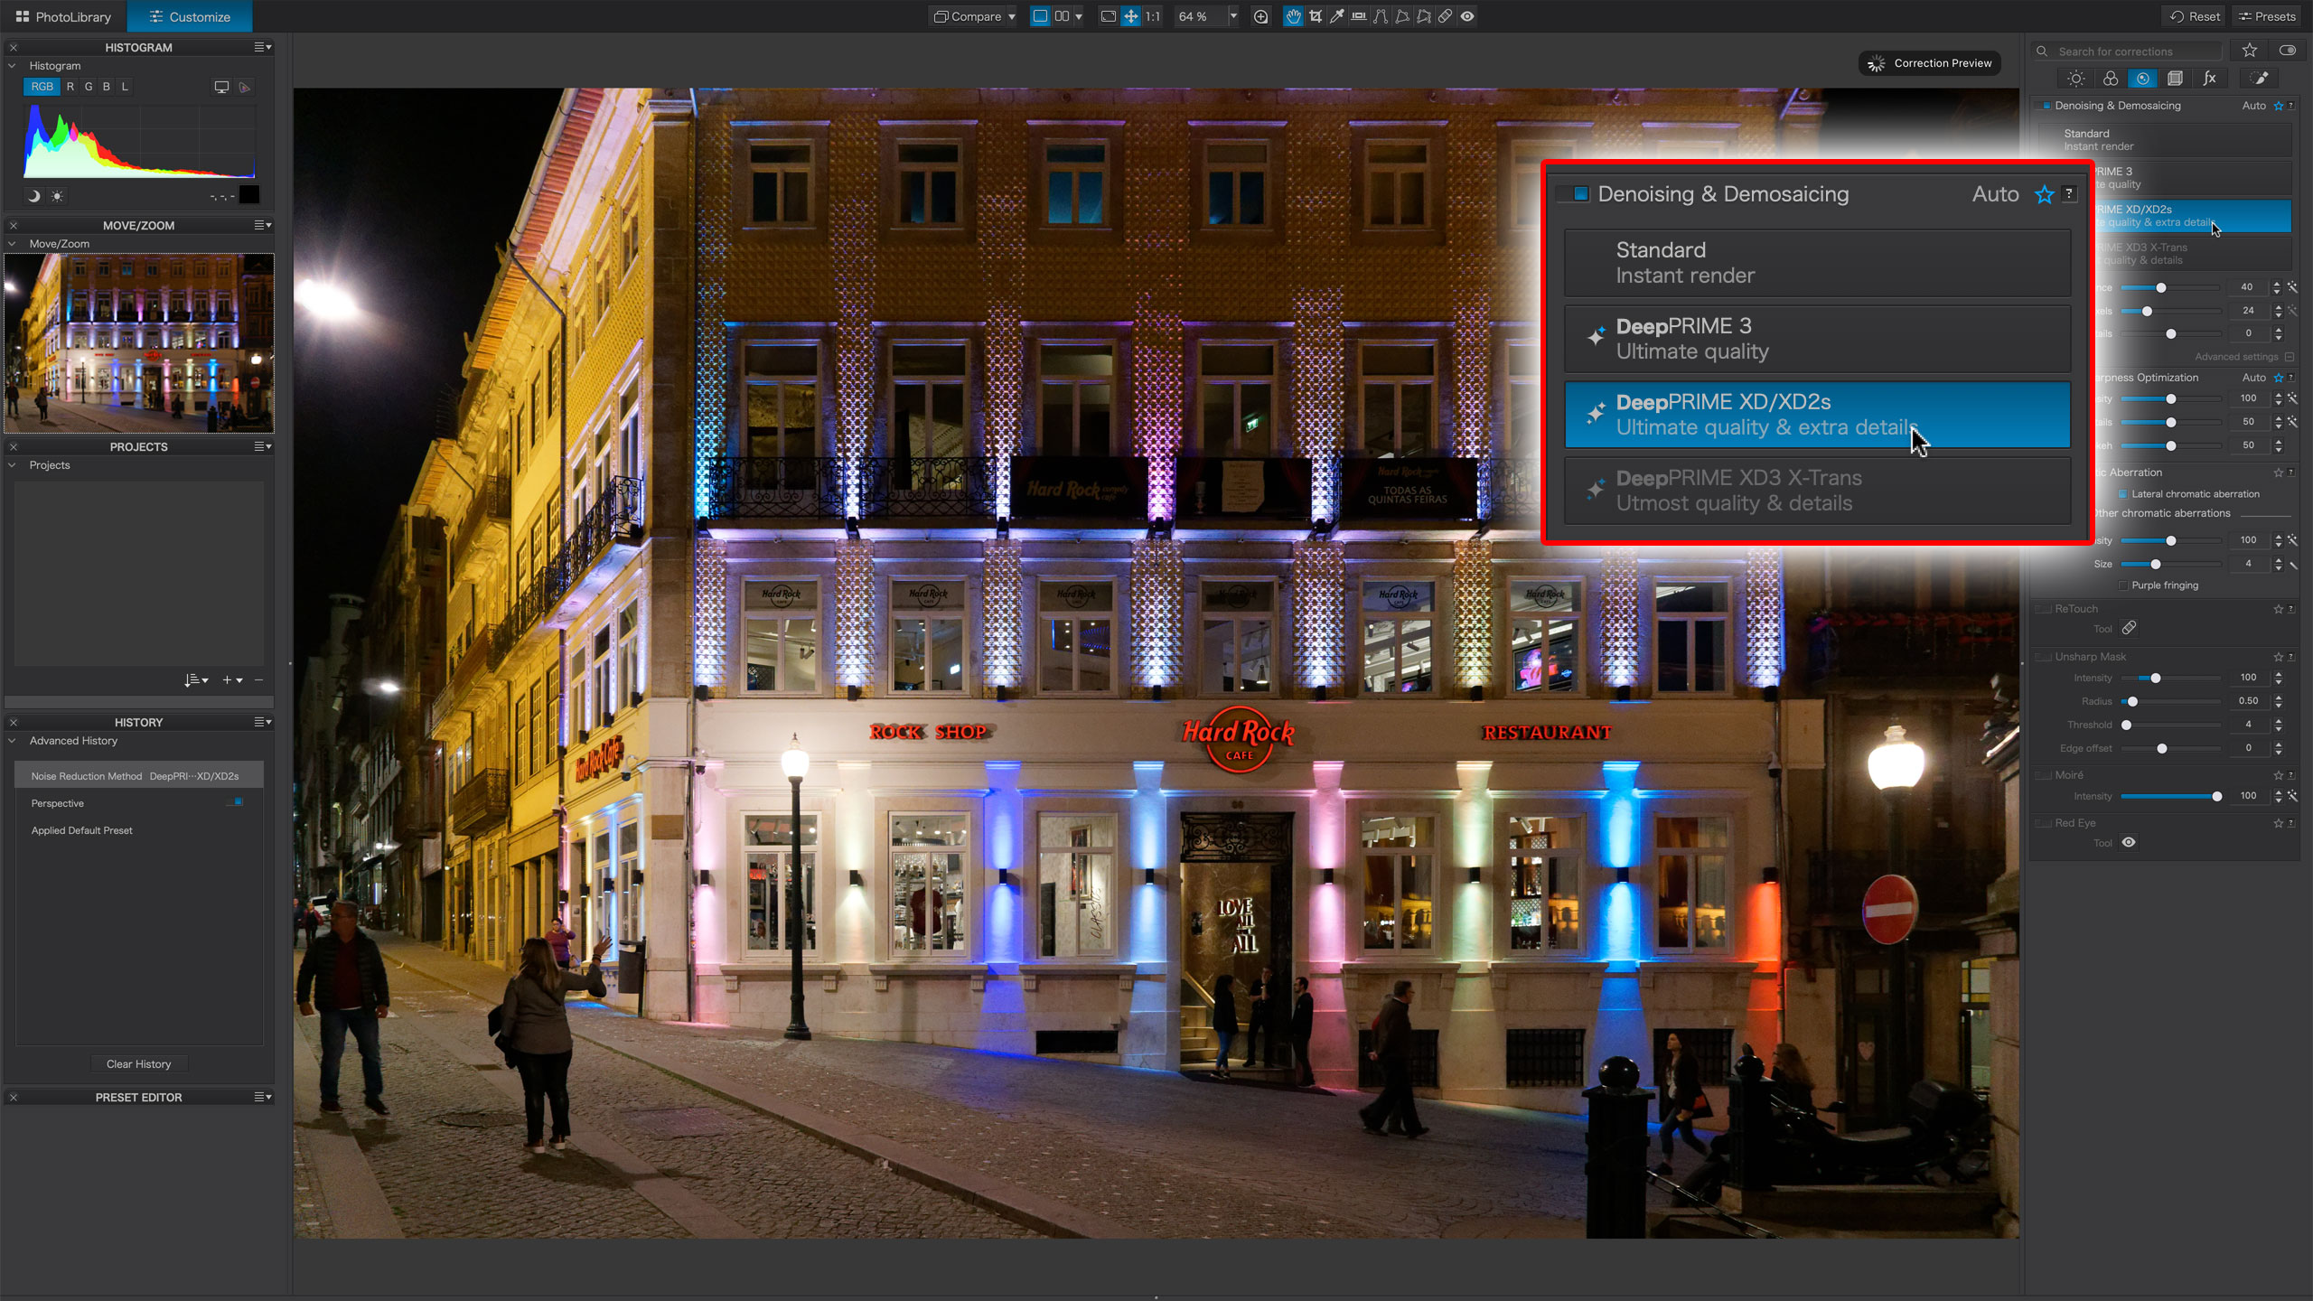Open the zoom percentage dropdown

tap(1233, 16)
